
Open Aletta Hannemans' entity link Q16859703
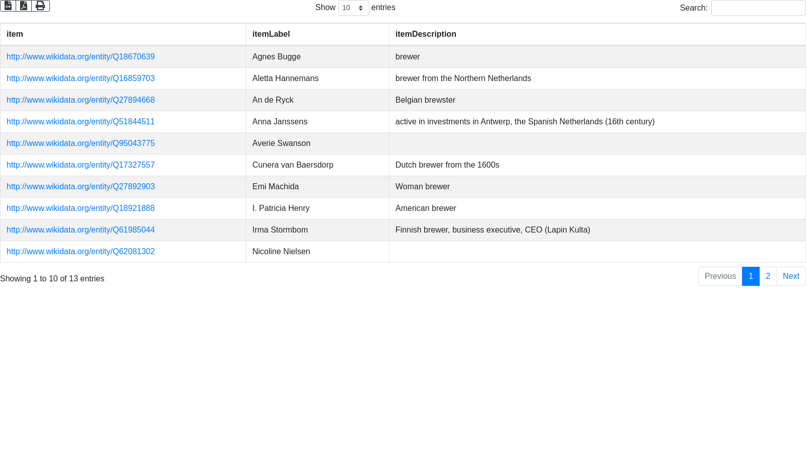pos(81,79)
